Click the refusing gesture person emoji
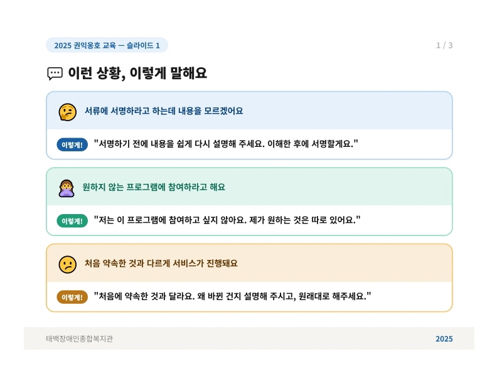 (67, 188)
